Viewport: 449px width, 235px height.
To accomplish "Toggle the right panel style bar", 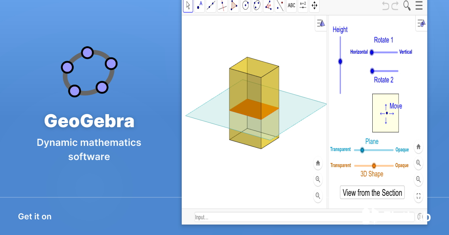I will [x=421, y=23].
